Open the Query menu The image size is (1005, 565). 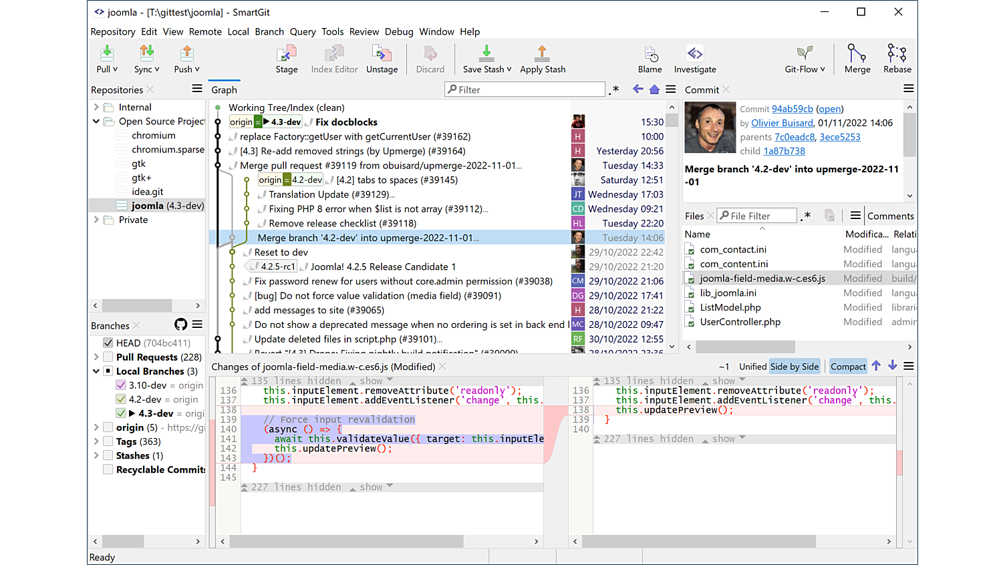coord(303,31)
